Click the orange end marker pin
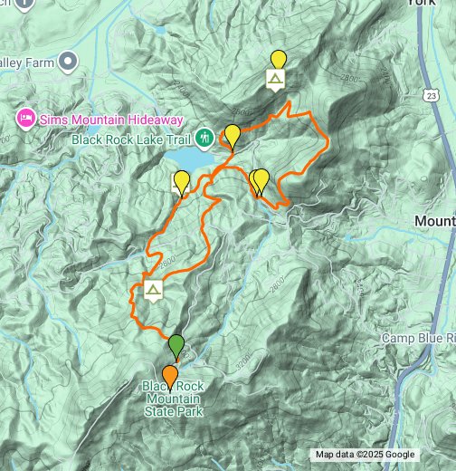 [x=170, y=378]
